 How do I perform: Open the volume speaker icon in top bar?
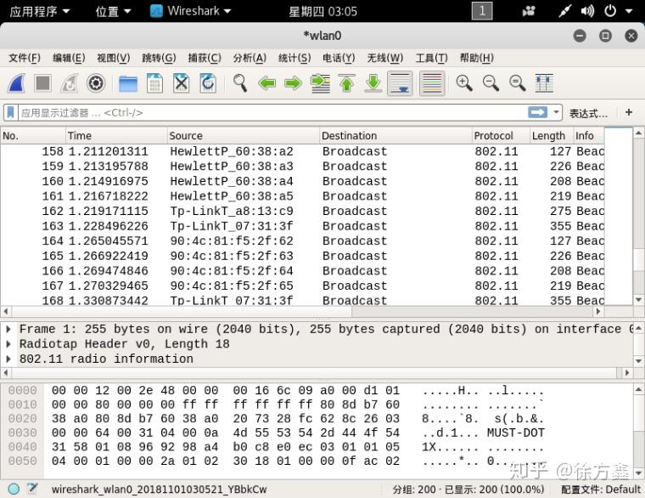point(587,11)
